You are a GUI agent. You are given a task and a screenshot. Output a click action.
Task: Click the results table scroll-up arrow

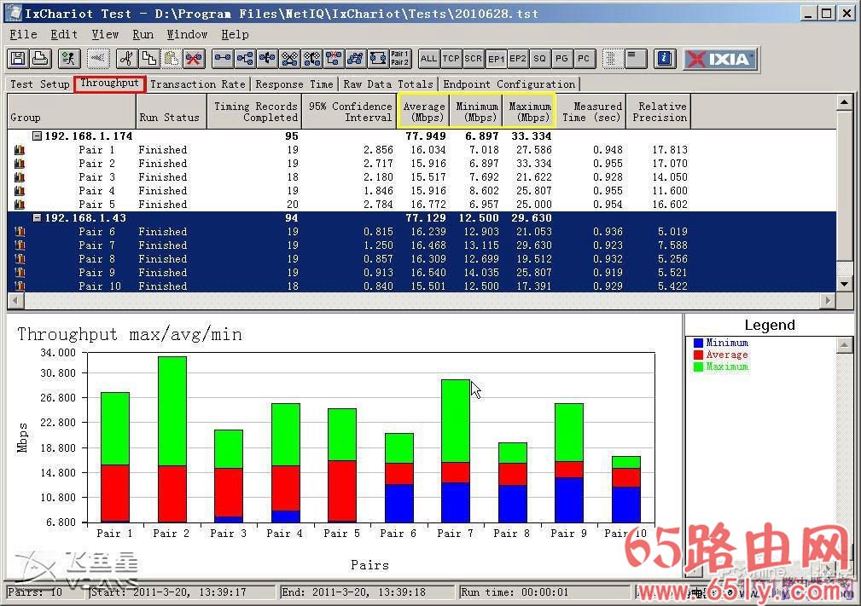click(845, 102)
